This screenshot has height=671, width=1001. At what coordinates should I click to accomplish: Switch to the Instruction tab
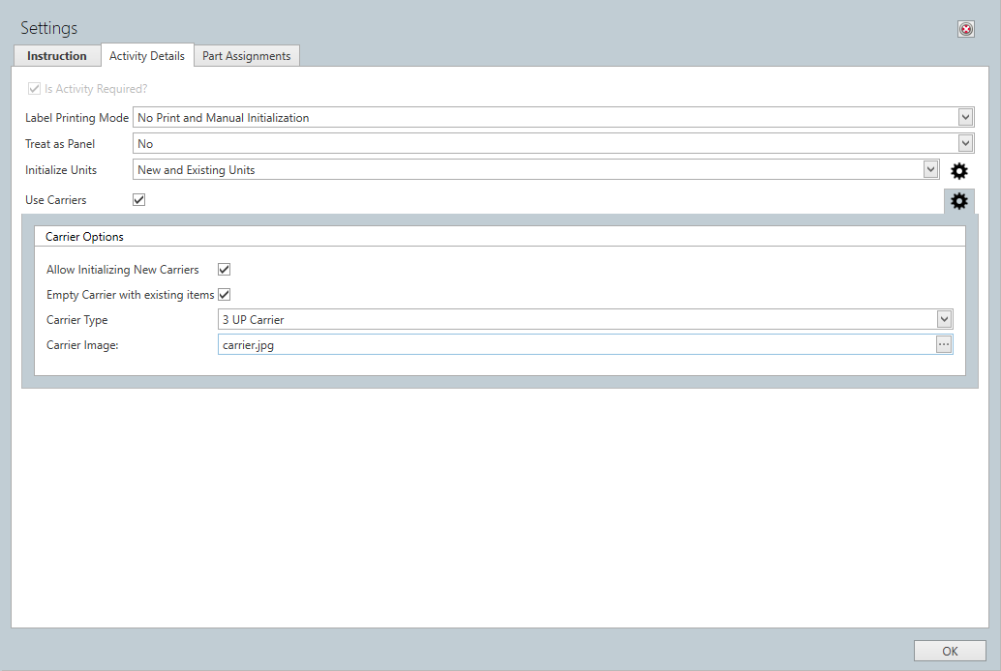[57, 56]
